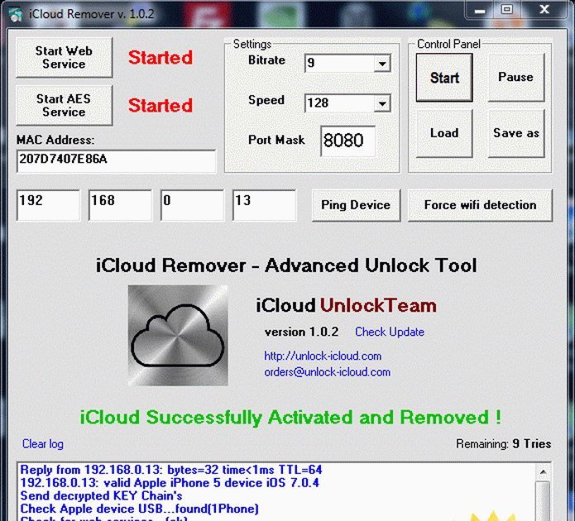Click the 'iCloud Successfully Activated and Removed' message

290,418
